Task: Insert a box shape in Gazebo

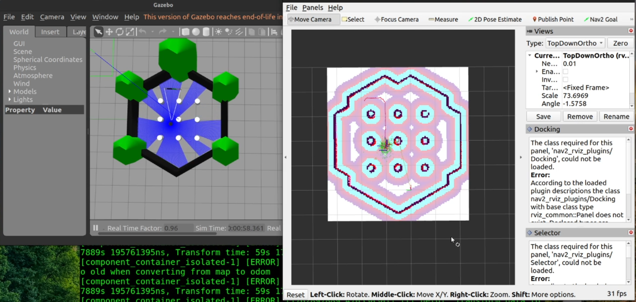Action: 186,32
